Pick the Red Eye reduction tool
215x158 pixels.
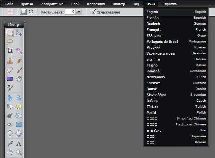pos(10,124)
